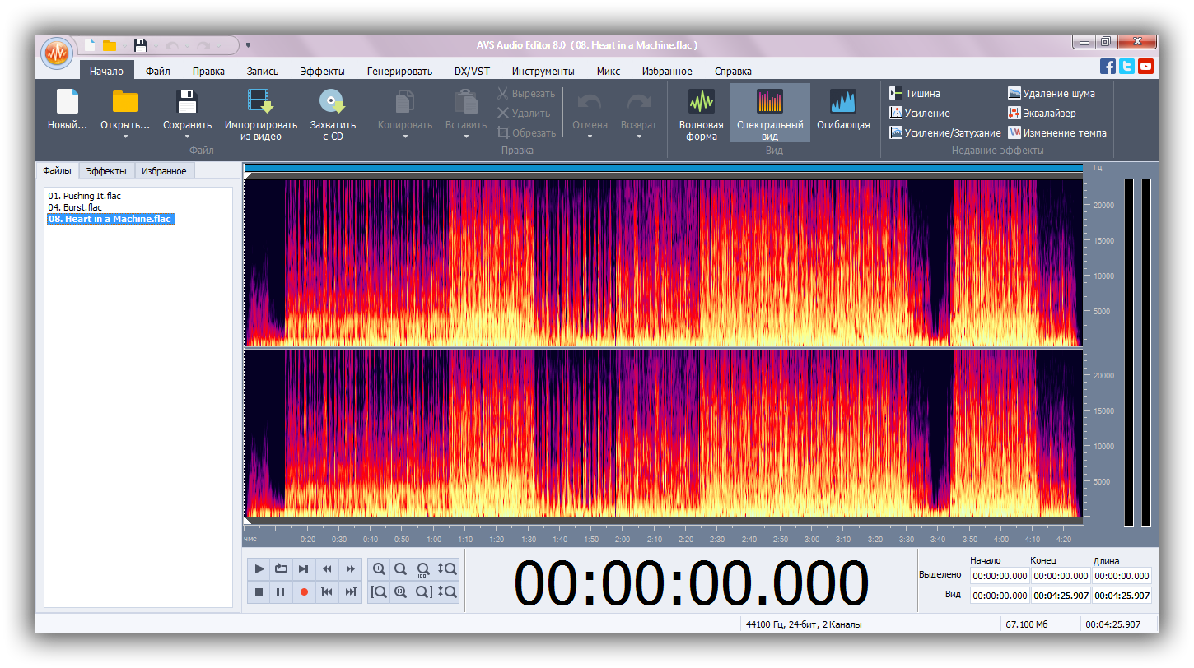The height and width of the screenshot is (668, 1194).
Task: Apply the Тишина recent effect
Action: (x=915, y=94)
